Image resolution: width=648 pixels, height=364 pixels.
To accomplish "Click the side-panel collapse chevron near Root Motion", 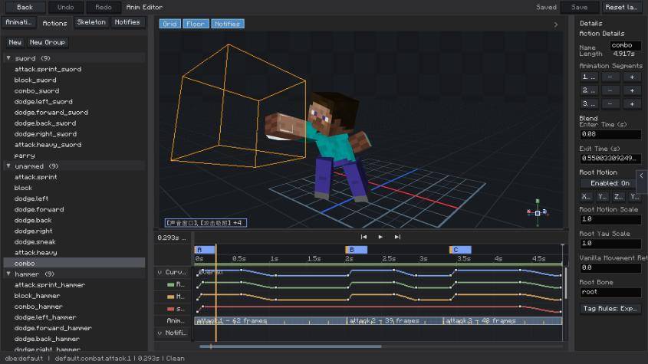I will point(641,175).
